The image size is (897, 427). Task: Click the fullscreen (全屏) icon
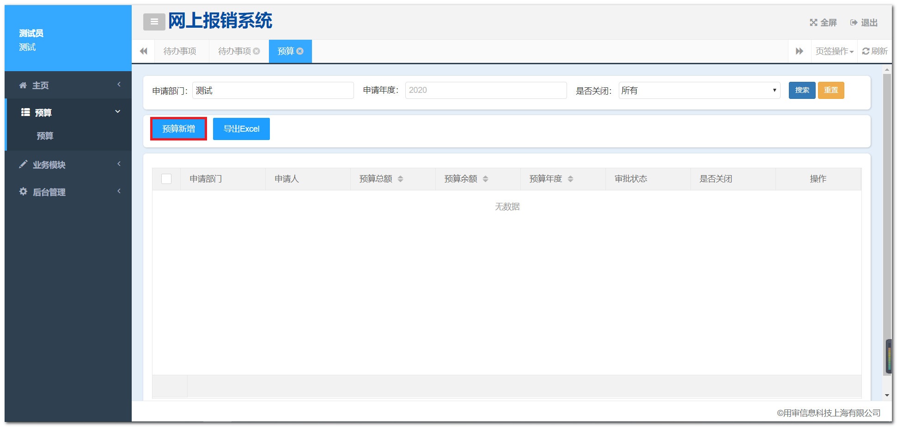click(x=813, y=23)
